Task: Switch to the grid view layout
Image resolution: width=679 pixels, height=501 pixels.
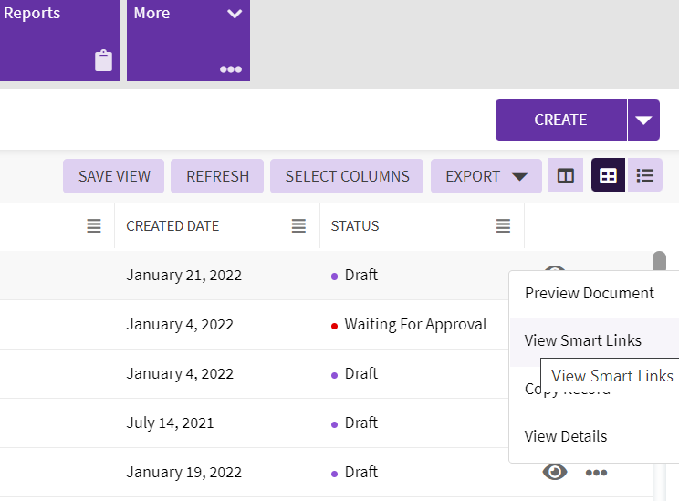Action: 608,176
